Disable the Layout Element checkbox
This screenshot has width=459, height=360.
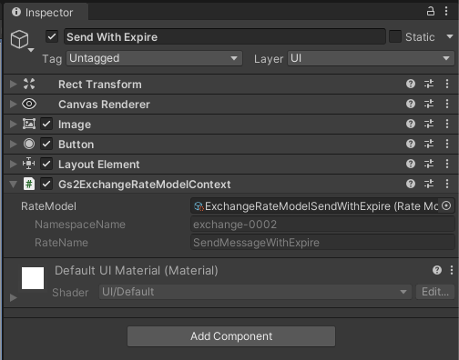tap(46, 164)
